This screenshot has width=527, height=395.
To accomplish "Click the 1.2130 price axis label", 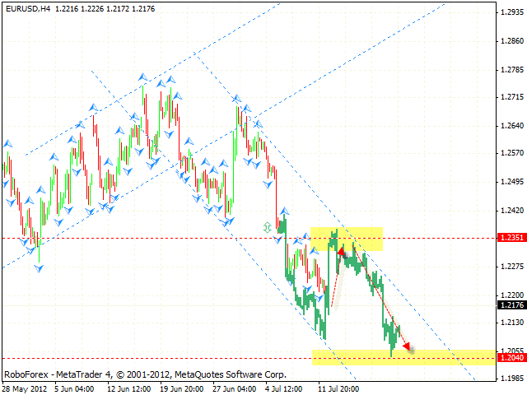I will [x=512, y=323].
